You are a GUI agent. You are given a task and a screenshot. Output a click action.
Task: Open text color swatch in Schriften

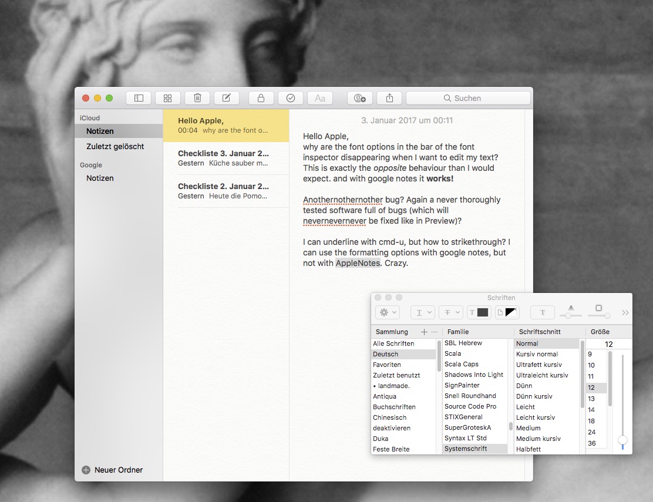pos(479,312)
